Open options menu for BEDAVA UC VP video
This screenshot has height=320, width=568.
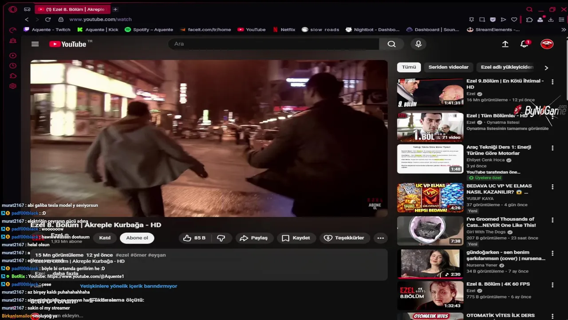(552, 187)
